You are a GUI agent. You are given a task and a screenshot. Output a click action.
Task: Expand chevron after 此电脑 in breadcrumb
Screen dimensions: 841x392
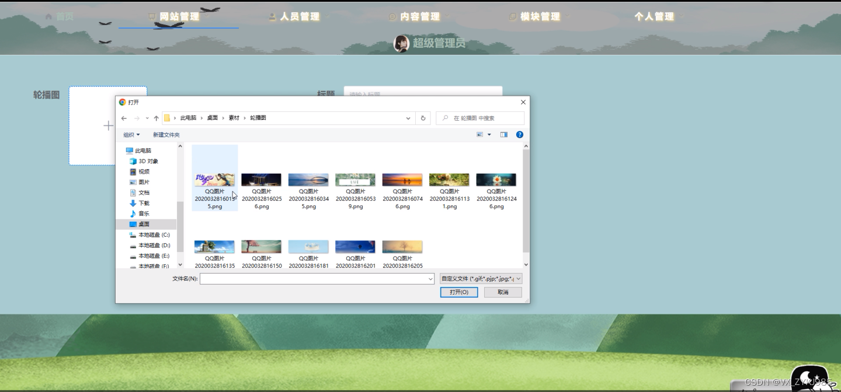click(x=201, y=118)
